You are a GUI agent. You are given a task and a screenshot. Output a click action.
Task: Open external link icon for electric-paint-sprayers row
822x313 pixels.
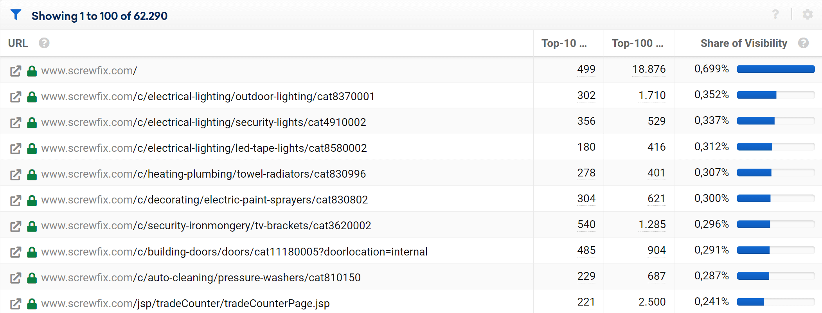(x=16, y=200)
